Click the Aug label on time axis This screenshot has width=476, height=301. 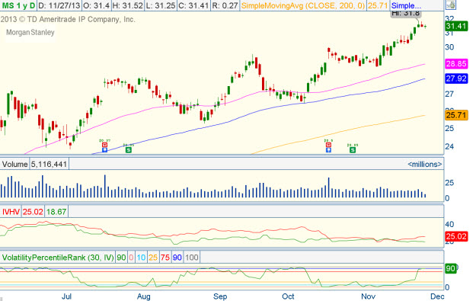144,296
